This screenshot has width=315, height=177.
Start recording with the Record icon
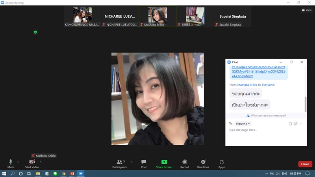[184, 162]
